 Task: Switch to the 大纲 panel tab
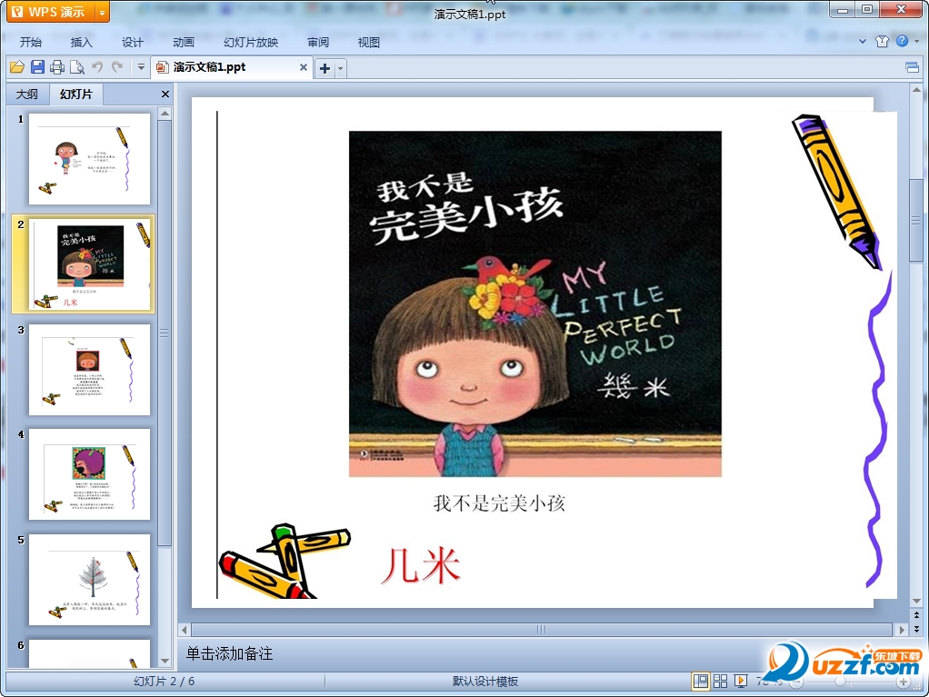click(x=26, y=95)
